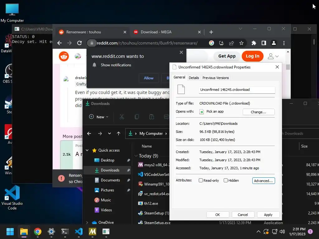Select the th12.exe file

(x=151, y=204)
